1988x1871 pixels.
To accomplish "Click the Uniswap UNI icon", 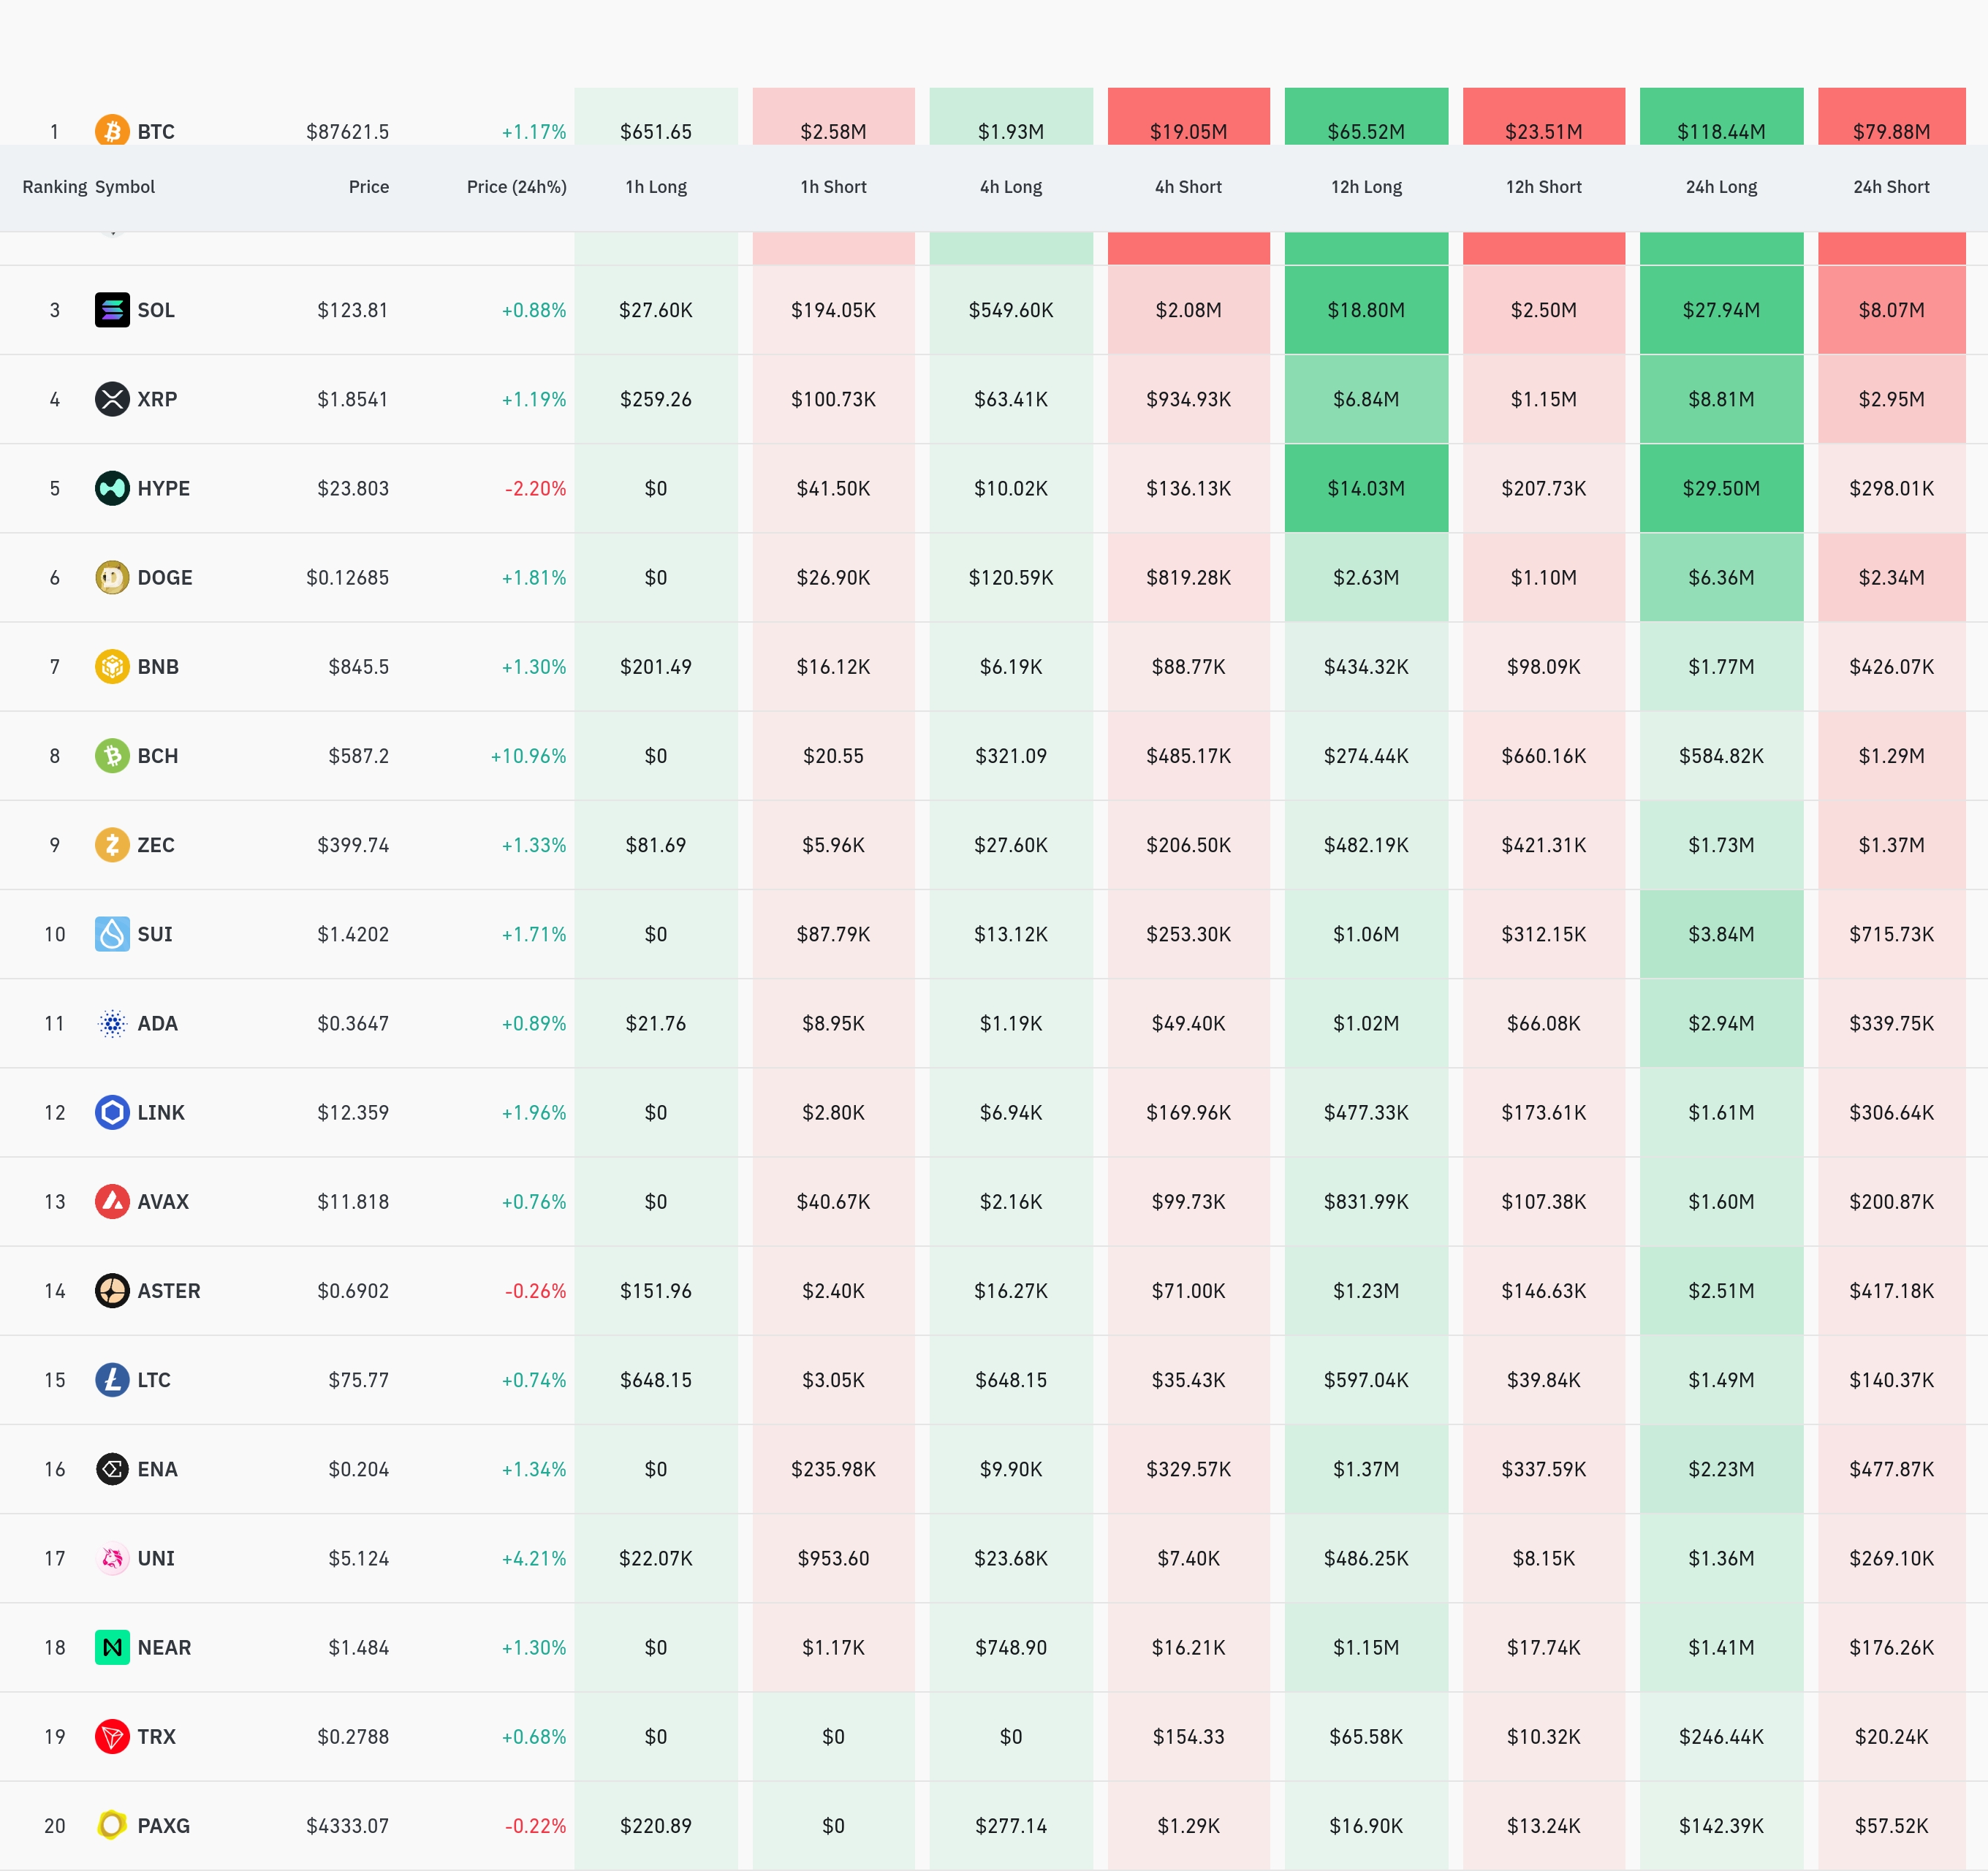I will tap(112, 1558).
